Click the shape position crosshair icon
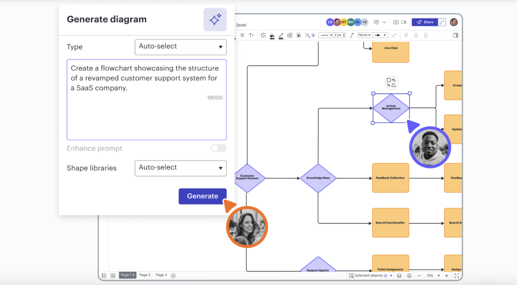517x285 pixels. 263,35
